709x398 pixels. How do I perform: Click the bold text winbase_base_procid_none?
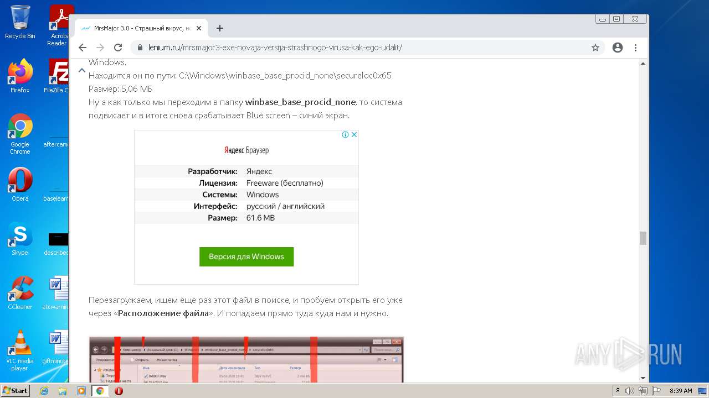[300, 102]
